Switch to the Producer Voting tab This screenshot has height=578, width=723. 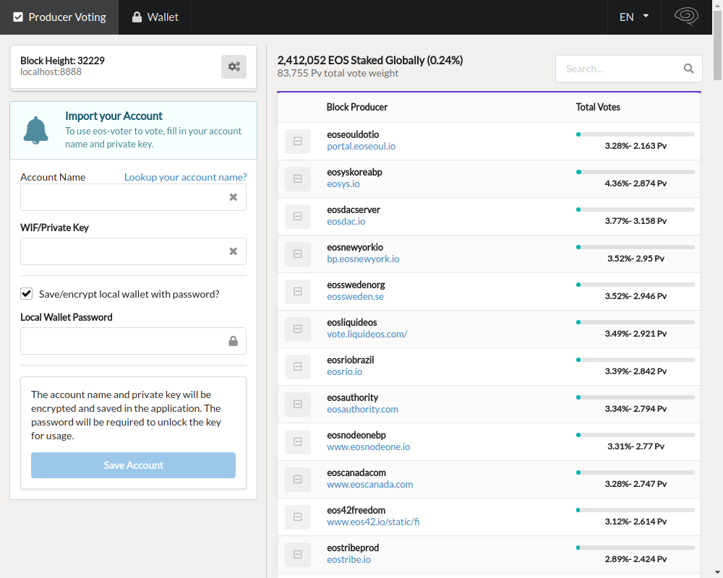[59, 17]
